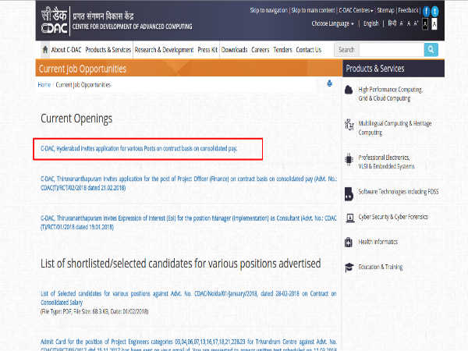Reset text size with middle A button
Viewport: 468px width, 351px height.
[409, 23]
